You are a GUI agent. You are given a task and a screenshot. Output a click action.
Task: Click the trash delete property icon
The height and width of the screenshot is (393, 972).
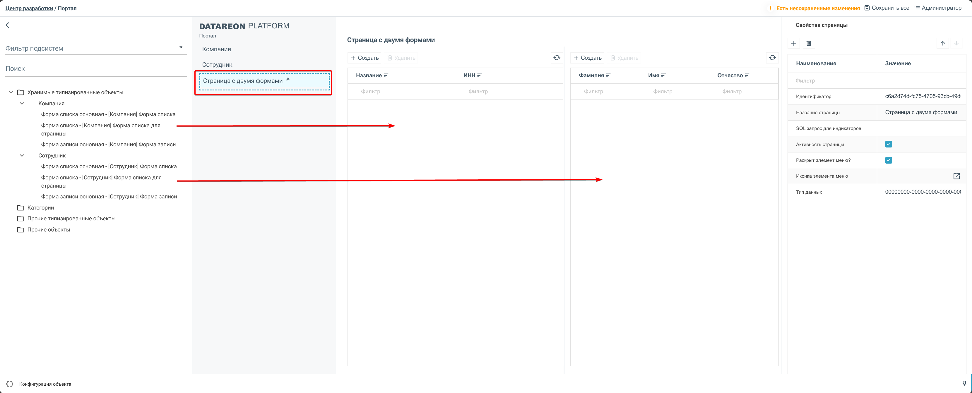809,43
